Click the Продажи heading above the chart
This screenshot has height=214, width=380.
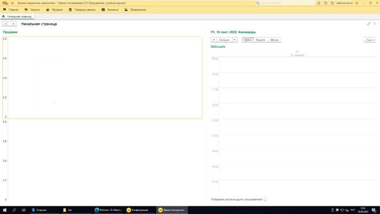coord(10,32)
